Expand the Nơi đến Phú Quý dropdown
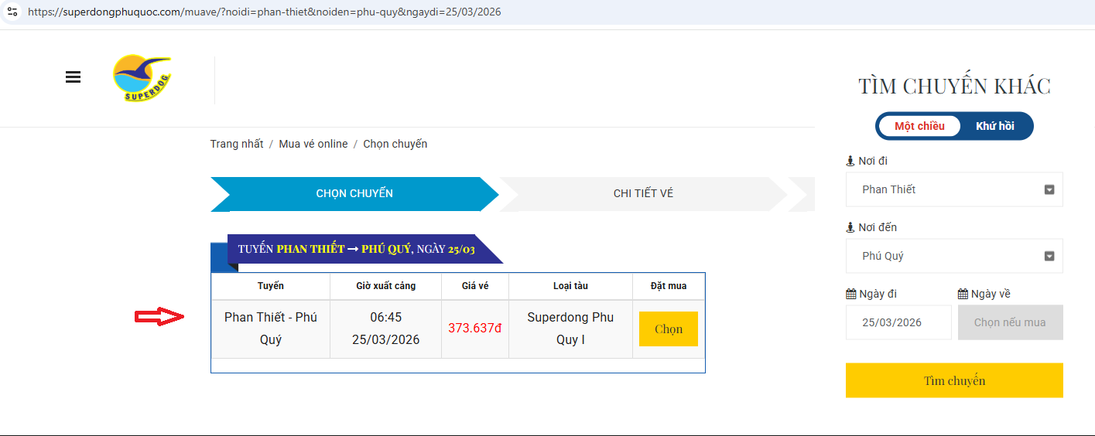The height and width of the screenshot is (436, 1095). (953, 256)
